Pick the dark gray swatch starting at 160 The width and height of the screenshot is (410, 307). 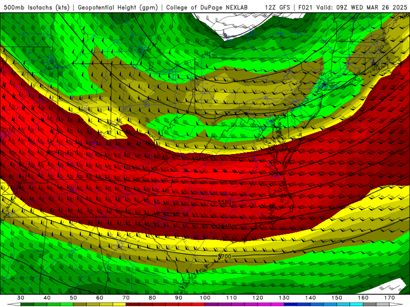(370, 304)
